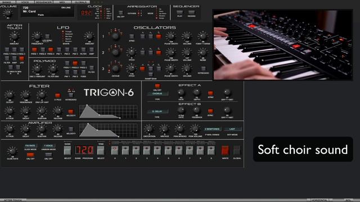Open Key Mode dropdown showing Last
The width and height of the screenshot is (360, 202).
(x=232, y=129)
